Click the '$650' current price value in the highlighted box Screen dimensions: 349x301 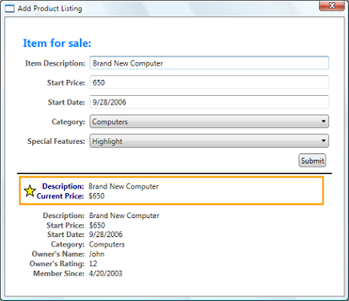97,196
